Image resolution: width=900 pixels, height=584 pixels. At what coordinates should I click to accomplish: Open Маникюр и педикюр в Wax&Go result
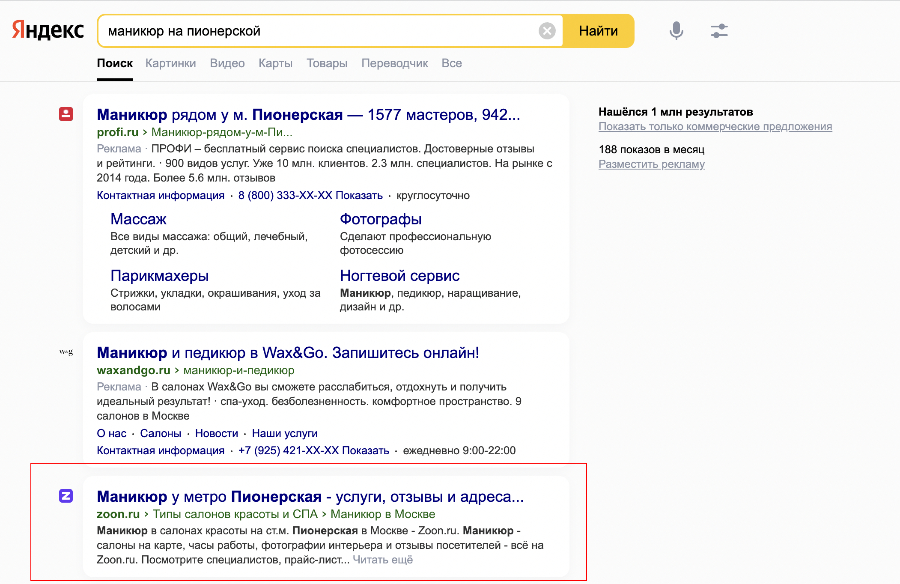(x=288, y=353)
